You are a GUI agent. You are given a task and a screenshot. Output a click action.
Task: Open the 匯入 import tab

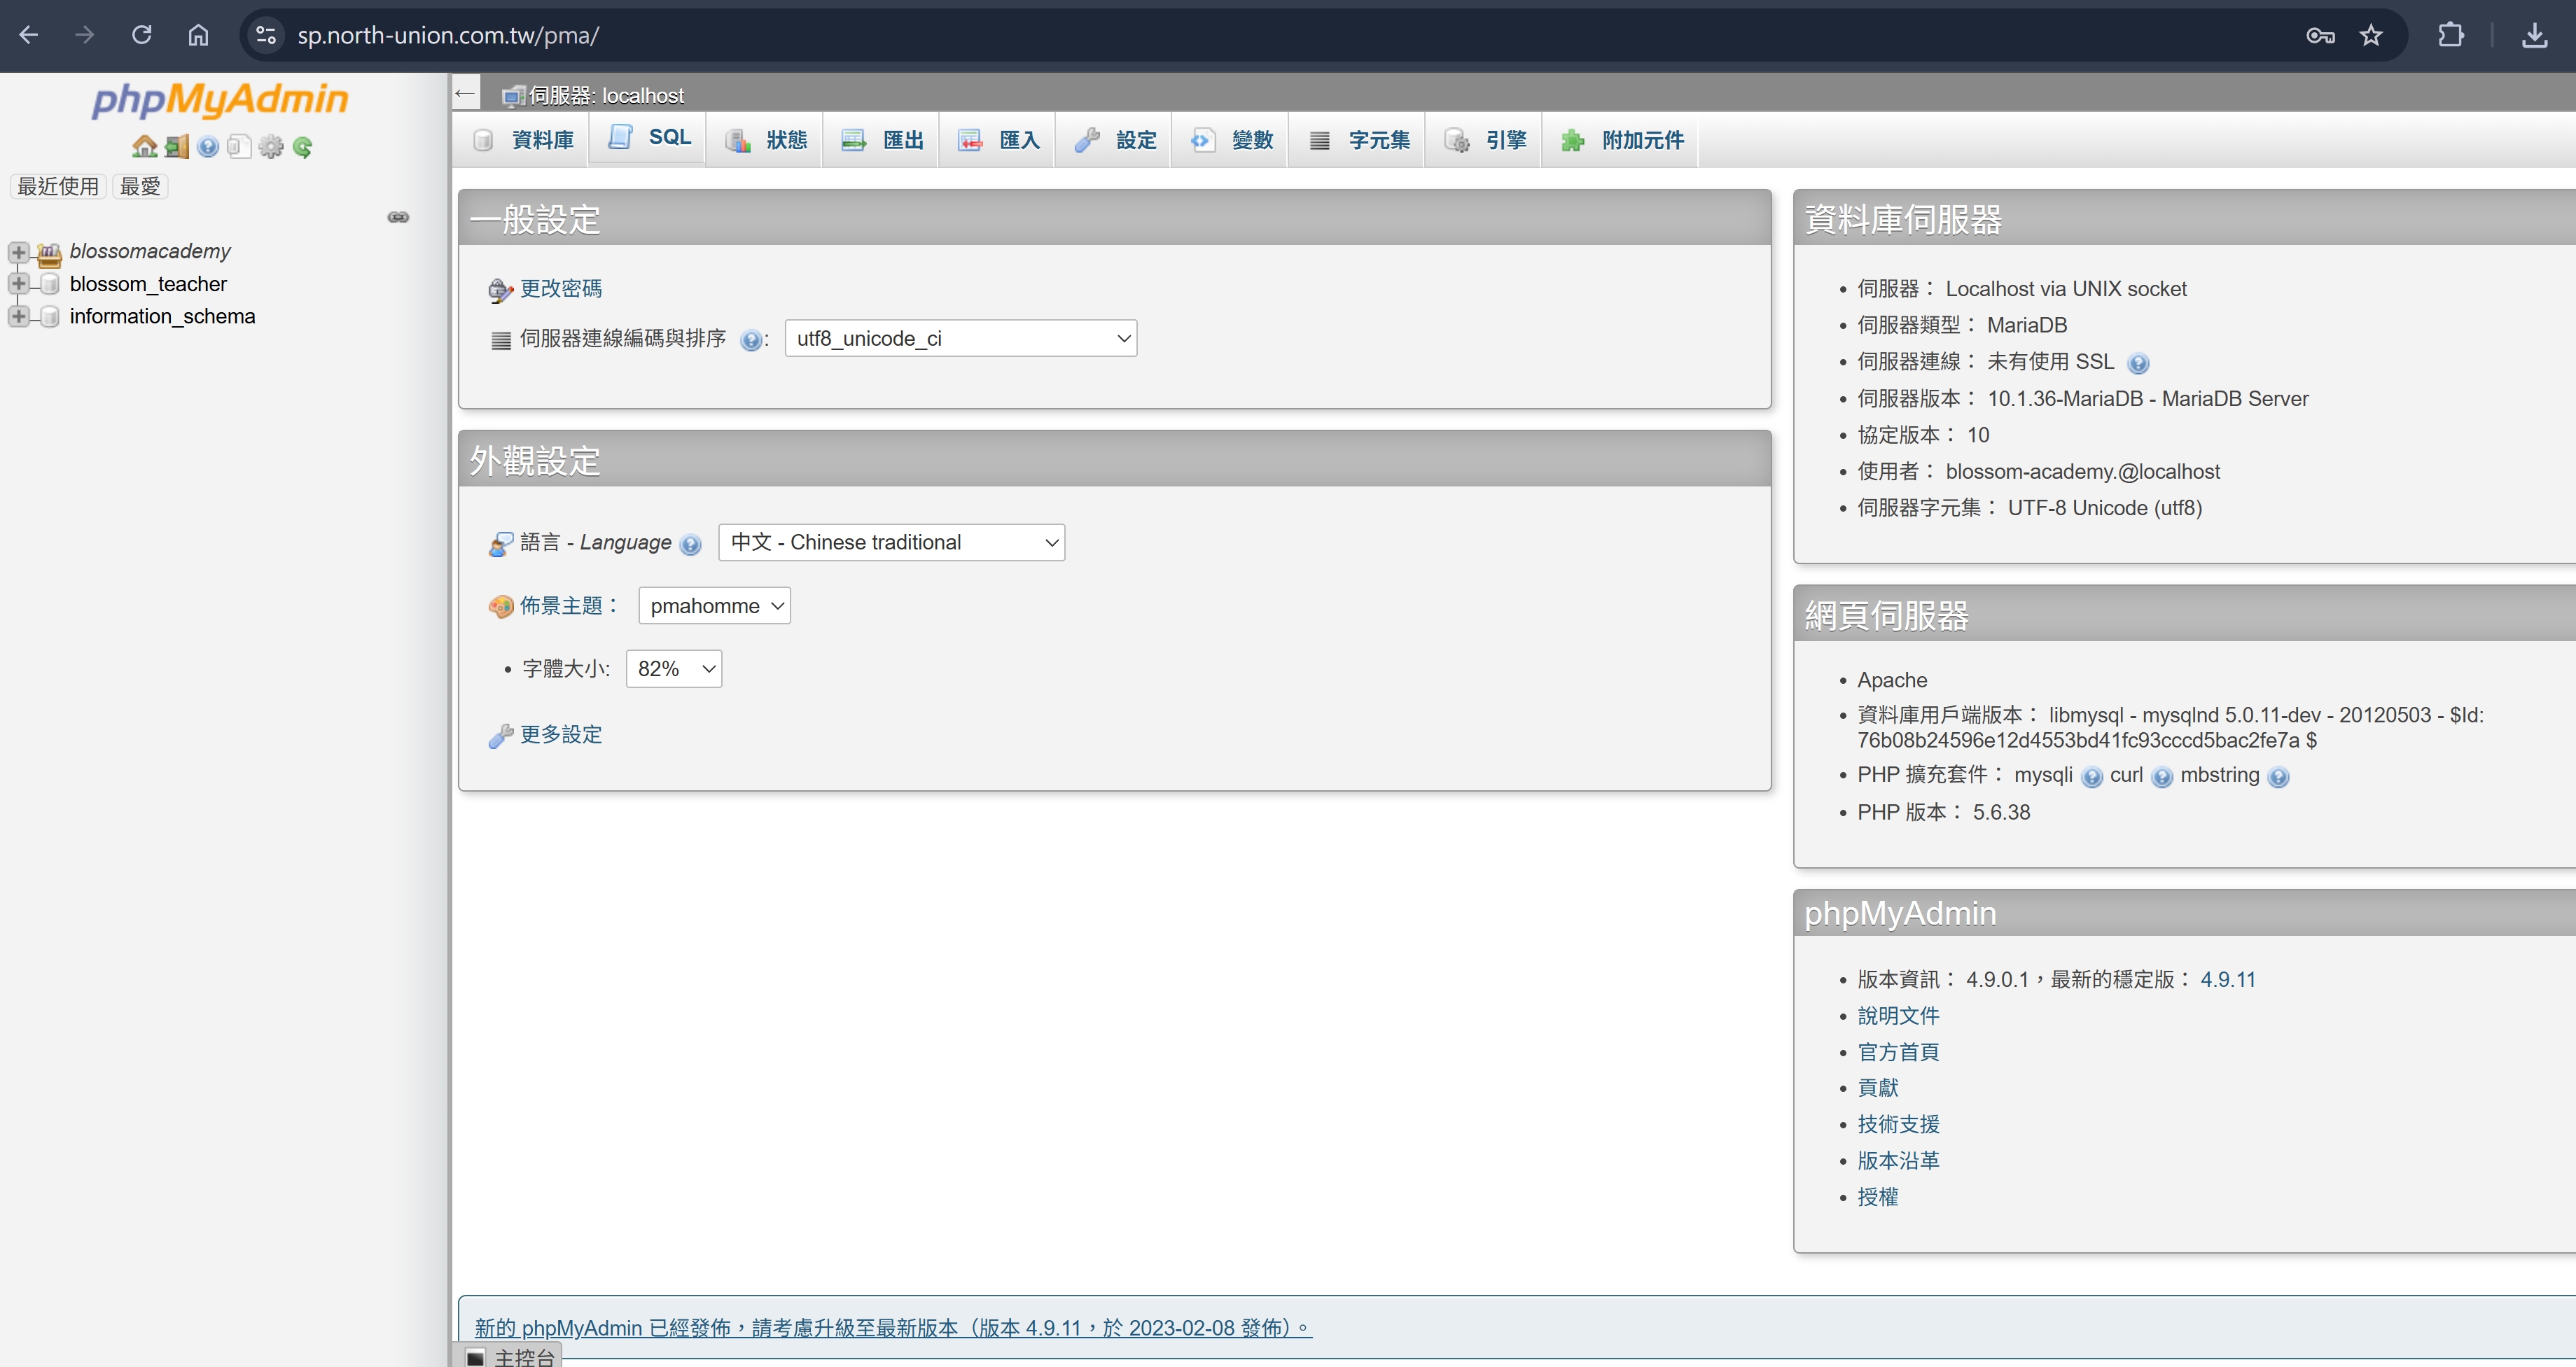[998, 140]
